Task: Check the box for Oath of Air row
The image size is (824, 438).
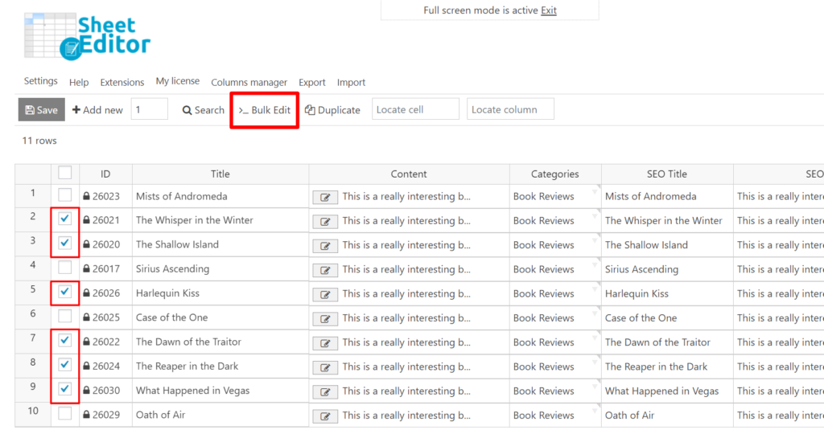Action: [x=64, y=413]
